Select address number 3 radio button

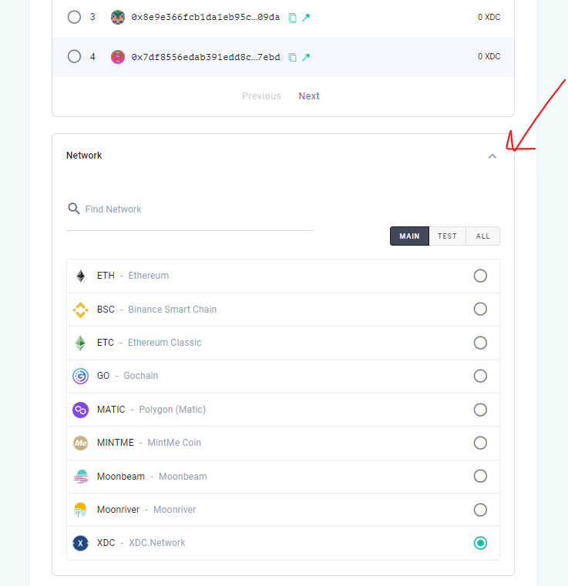pos(74,17)
